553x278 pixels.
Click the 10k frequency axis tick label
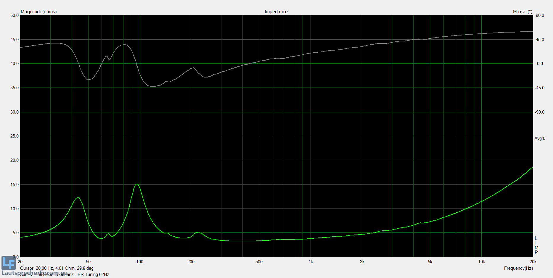[x=481, y=262]
